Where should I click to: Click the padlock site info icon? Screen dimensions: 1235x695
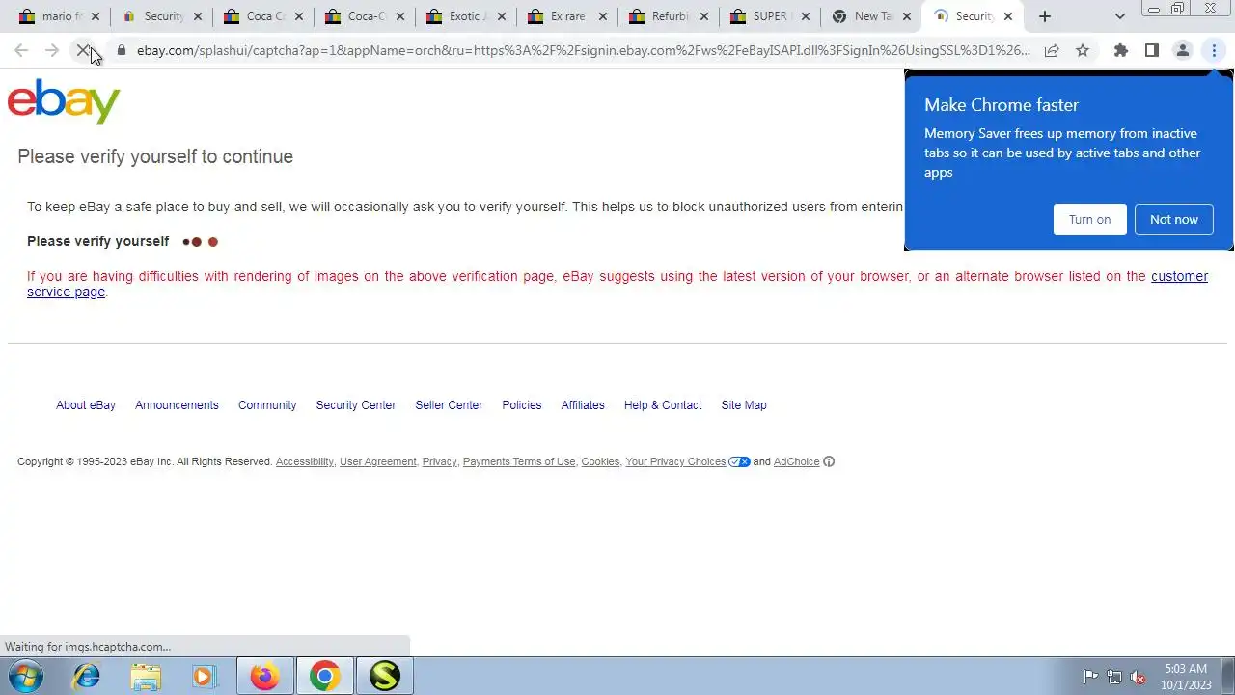(121, 51)
